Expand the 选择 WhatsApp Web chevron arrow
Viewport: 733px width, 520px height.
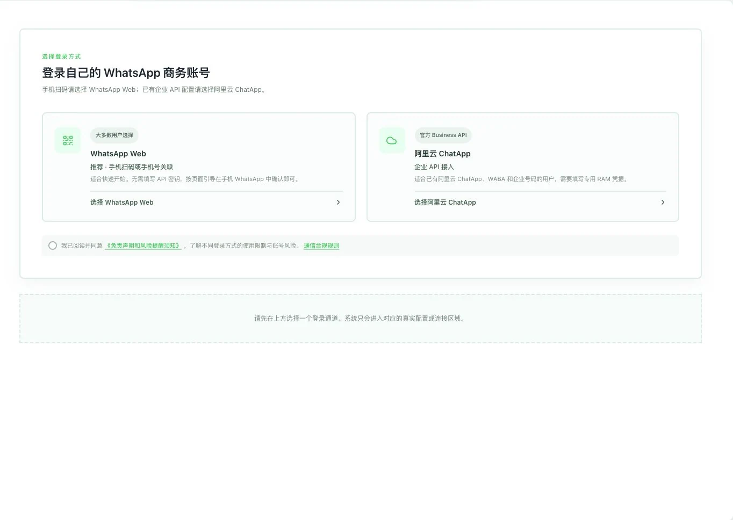(338, 203)
